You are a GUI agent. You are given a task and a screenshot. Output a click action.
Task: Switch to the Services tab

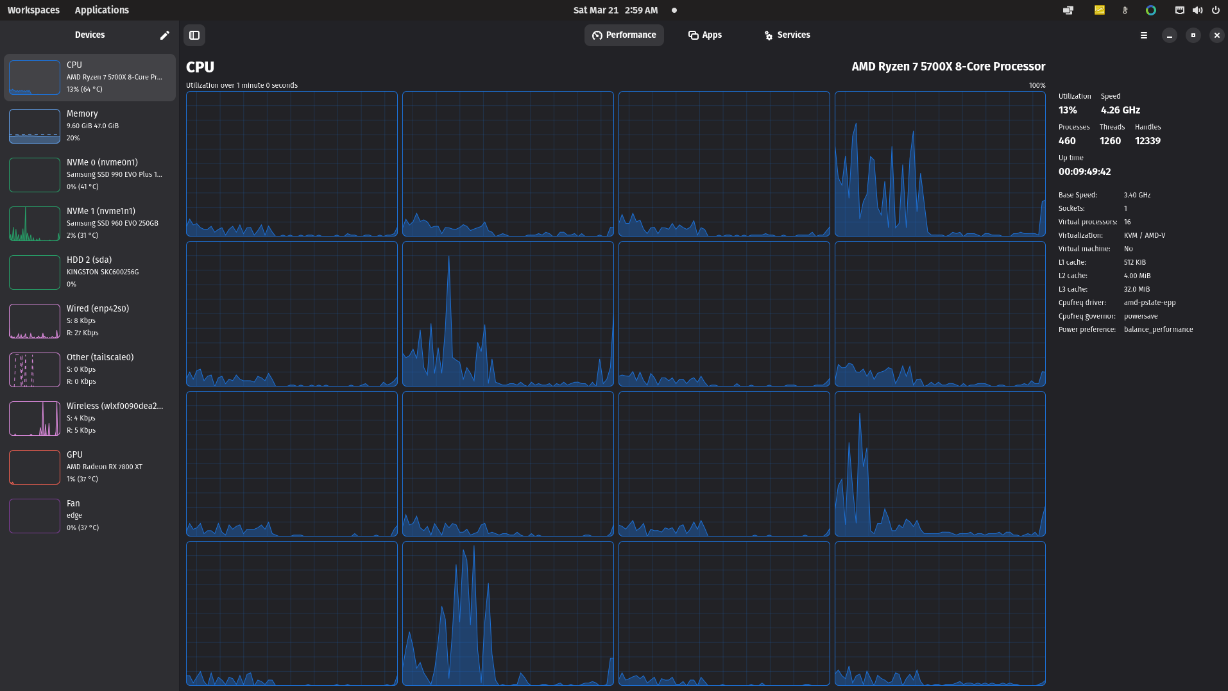[787, 35]
